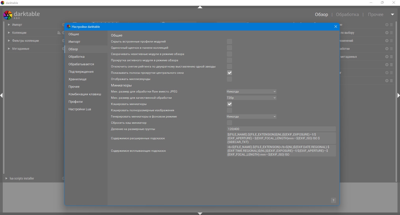Open presets menu of the 'изменений' row
The height and width of the screenshot is (215, 400).
click(391, 41)
